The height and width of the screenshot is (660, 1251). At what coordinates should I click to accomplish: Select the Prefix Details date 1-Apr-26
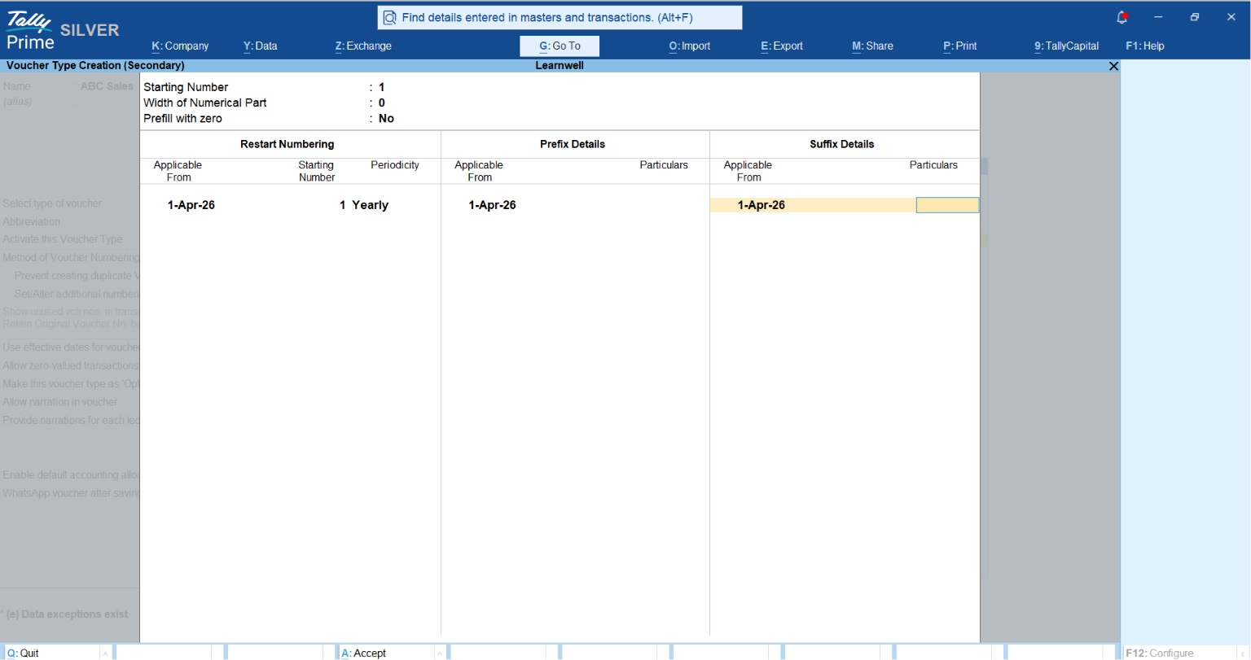tap(492, 205)
